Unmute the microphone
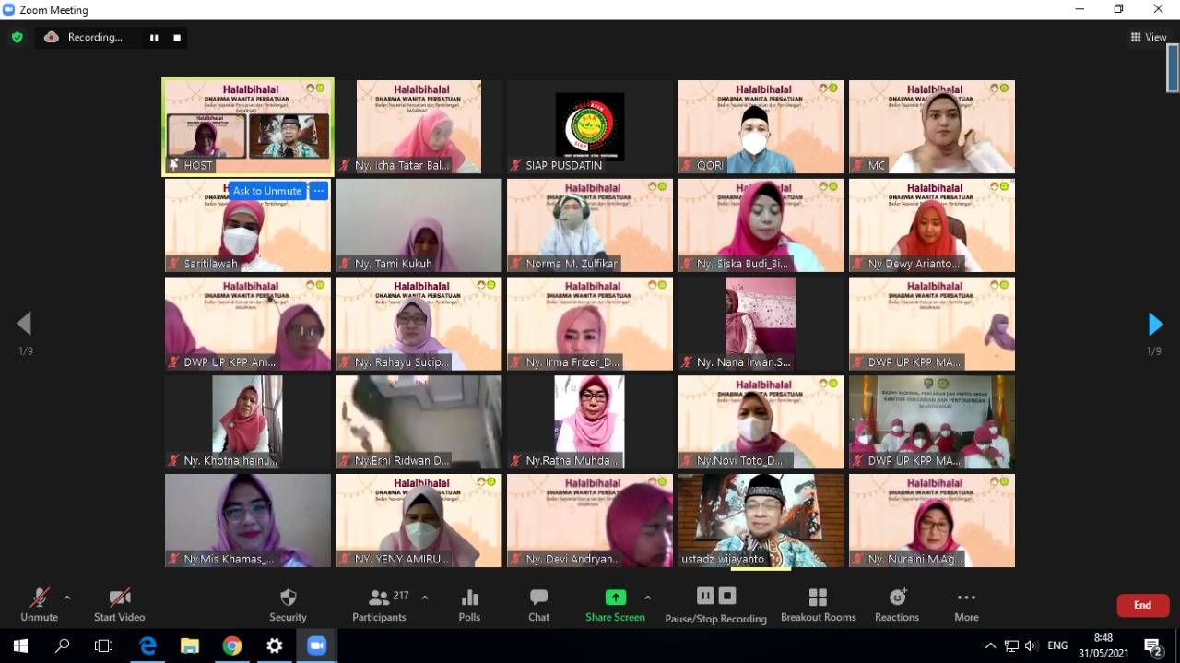 [x=39, y=605]
